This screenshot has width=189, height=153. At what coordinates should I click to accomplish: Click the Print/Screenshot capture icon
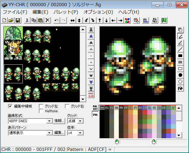(x=136, y=20)
